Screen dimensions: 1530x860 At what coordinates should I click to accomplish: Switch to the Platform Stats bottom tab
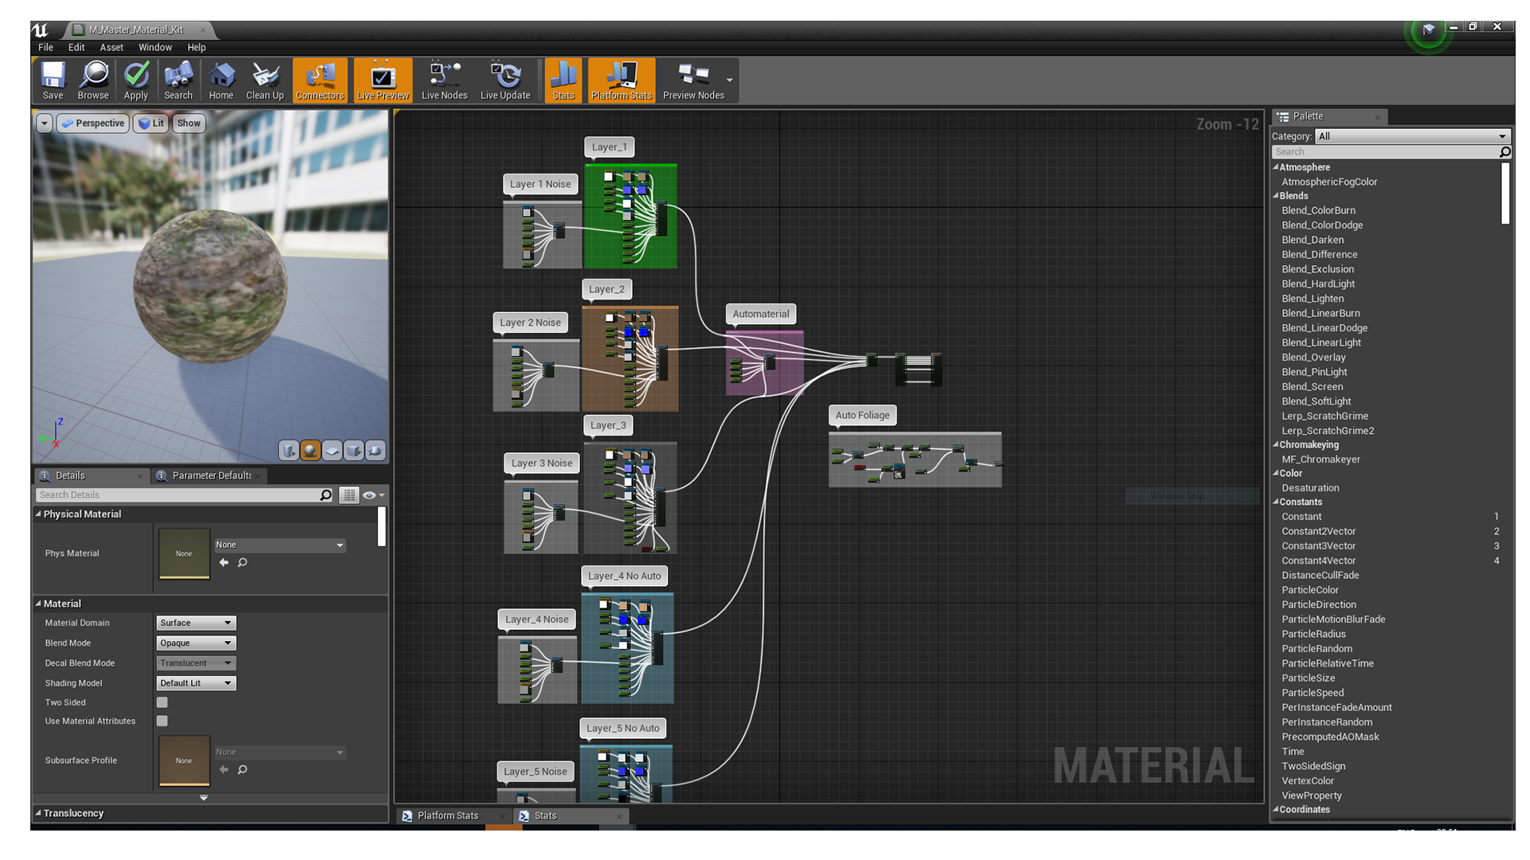pyautogui.click(x=448, y=815)
